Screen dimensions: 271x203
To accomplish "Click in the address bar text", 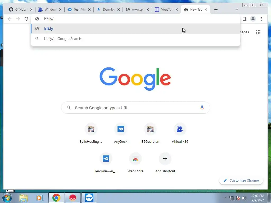I will click(49, 19).
